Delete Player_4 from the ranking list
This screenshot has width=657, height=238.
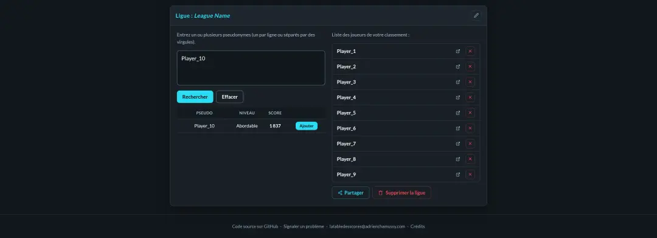click(x=470, y=97)
